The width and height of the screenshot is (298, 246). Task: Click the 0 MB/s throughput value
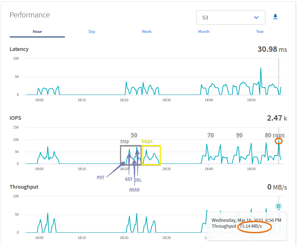pos(277,187)
